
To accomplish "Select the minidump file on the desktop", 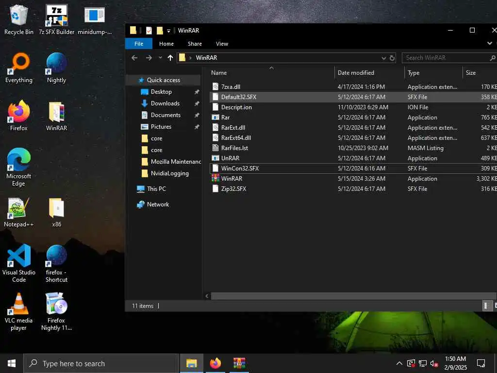I will [x=95, y=19].
